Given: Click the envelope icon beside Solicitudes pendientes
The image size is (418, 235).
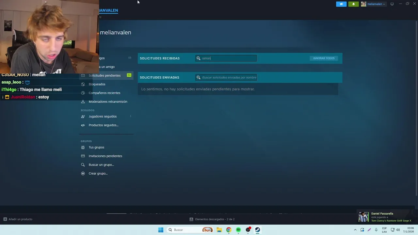Looking at the screenshot, I should tap(83, 75).
